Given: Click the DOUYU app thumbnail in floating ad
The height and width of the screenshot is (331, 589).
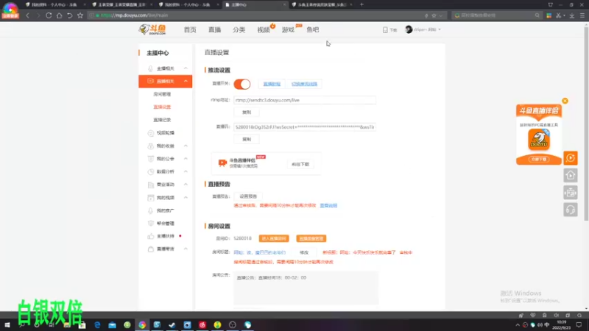Looking at the screenshot, I should 539,140.
